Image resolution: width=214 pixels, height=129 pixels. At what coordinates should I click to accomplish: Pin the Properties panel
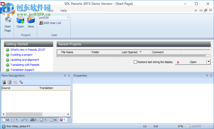(207, 76)
